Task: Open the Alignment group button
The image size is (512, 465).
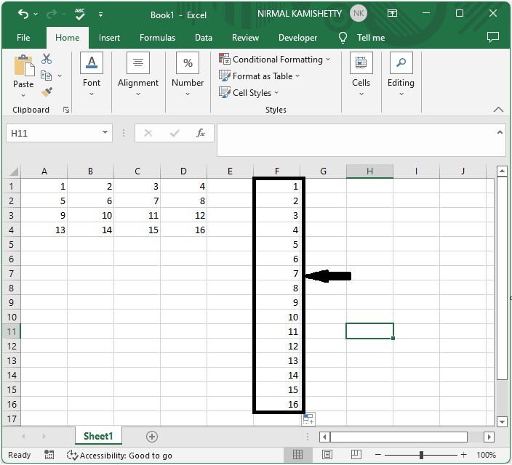Action: tap(137, 74)
